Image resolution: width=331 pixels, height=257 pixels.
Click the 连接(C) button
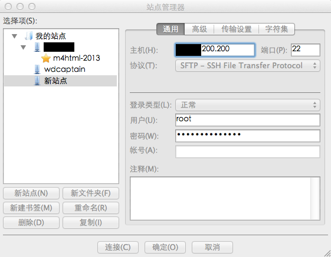coord(118,247)
